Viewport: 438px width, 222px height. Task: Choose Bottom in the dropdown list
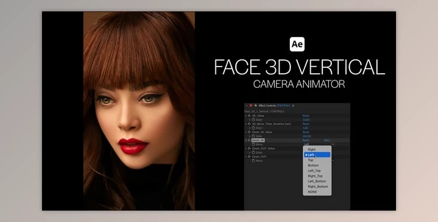(317, 166)
